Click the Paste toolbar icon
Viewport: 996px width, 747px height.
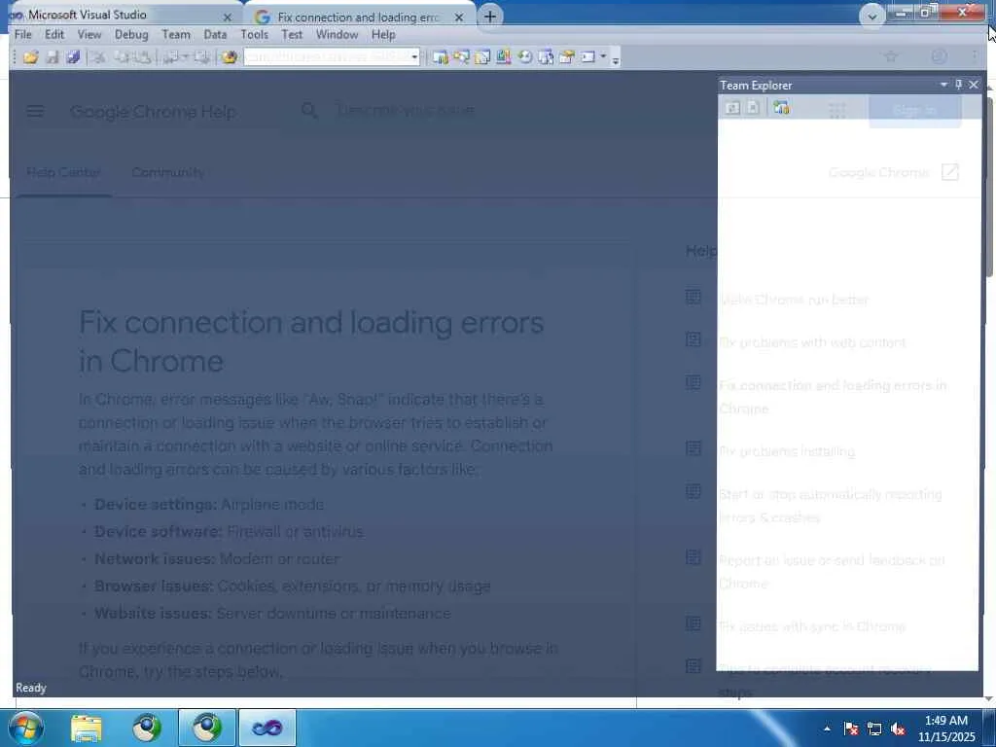click(x=142, y=57)
